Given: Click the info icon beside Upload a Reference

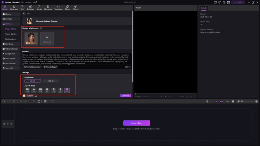Looking at the screenshot, I should click(41, 28).
